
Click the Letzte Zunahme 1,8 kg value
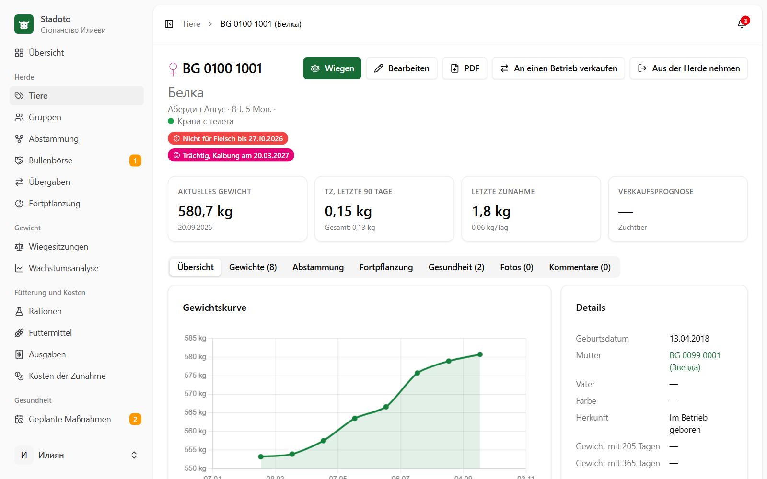pyautogui.click(x=491, y=211)
